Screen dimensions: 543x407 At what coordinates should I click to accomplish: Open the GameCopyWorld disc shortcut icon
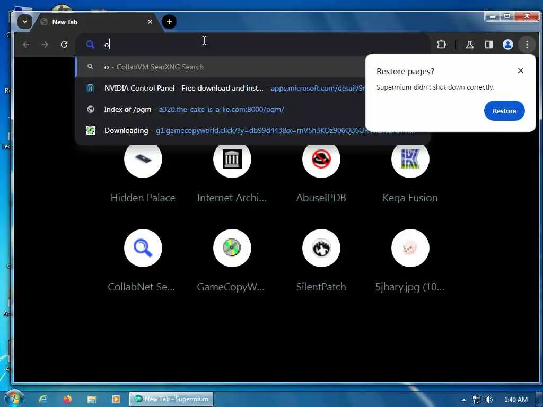pos(232,248)
